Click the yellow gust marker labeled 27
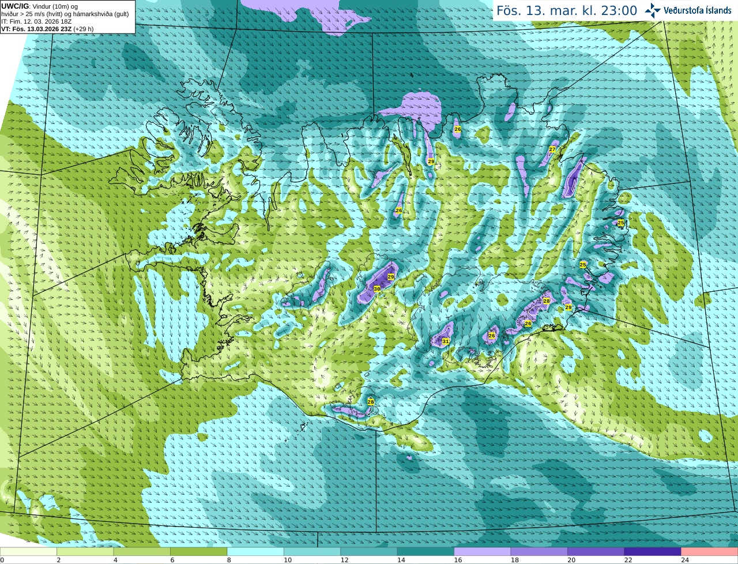The width and height of the screenshot is (738, 564). [552, 149]
